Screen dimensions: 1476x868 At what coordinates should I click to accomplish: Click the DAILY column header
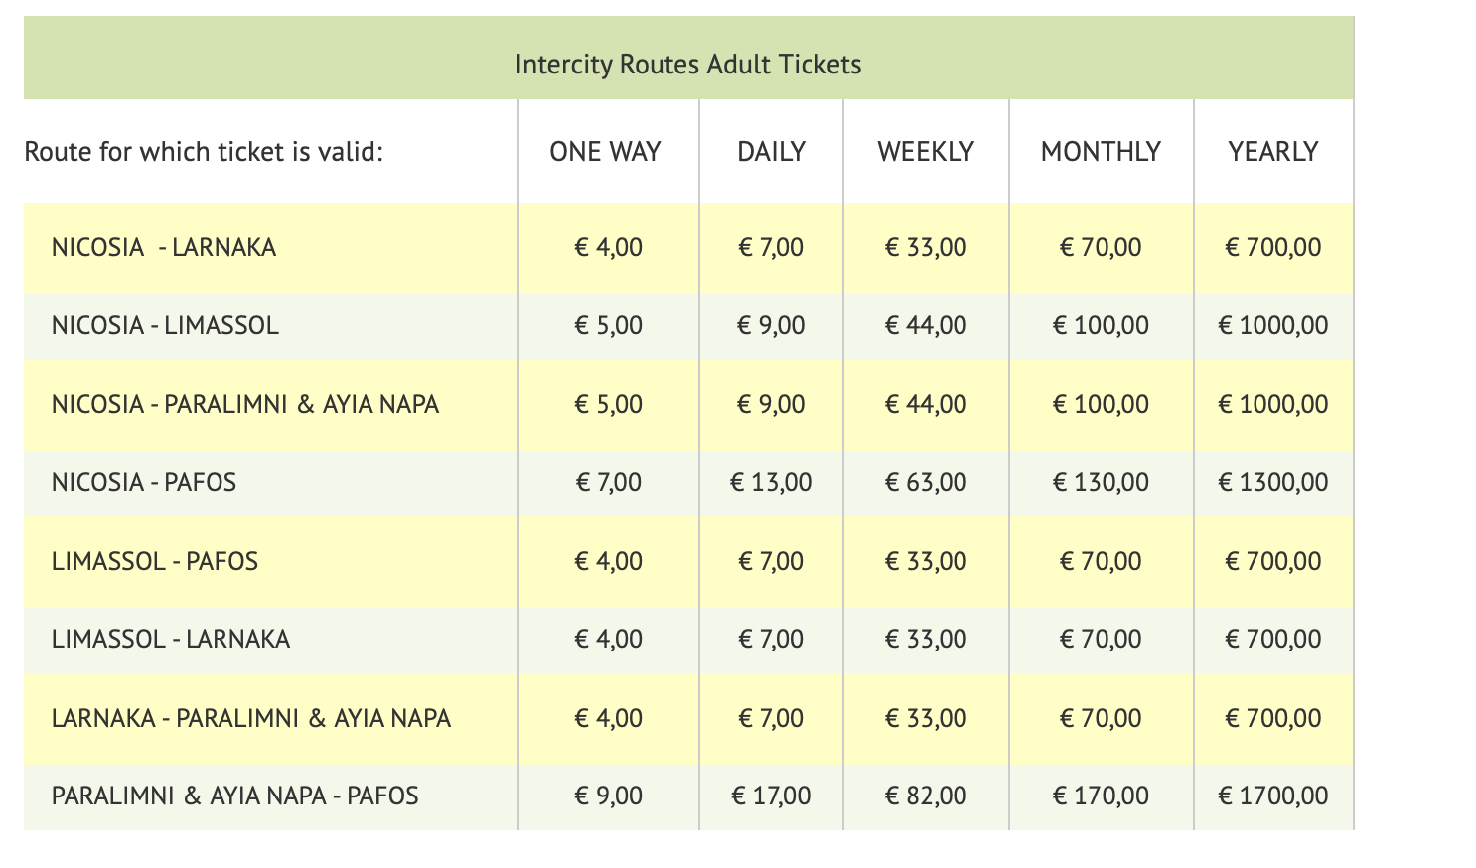771,152
